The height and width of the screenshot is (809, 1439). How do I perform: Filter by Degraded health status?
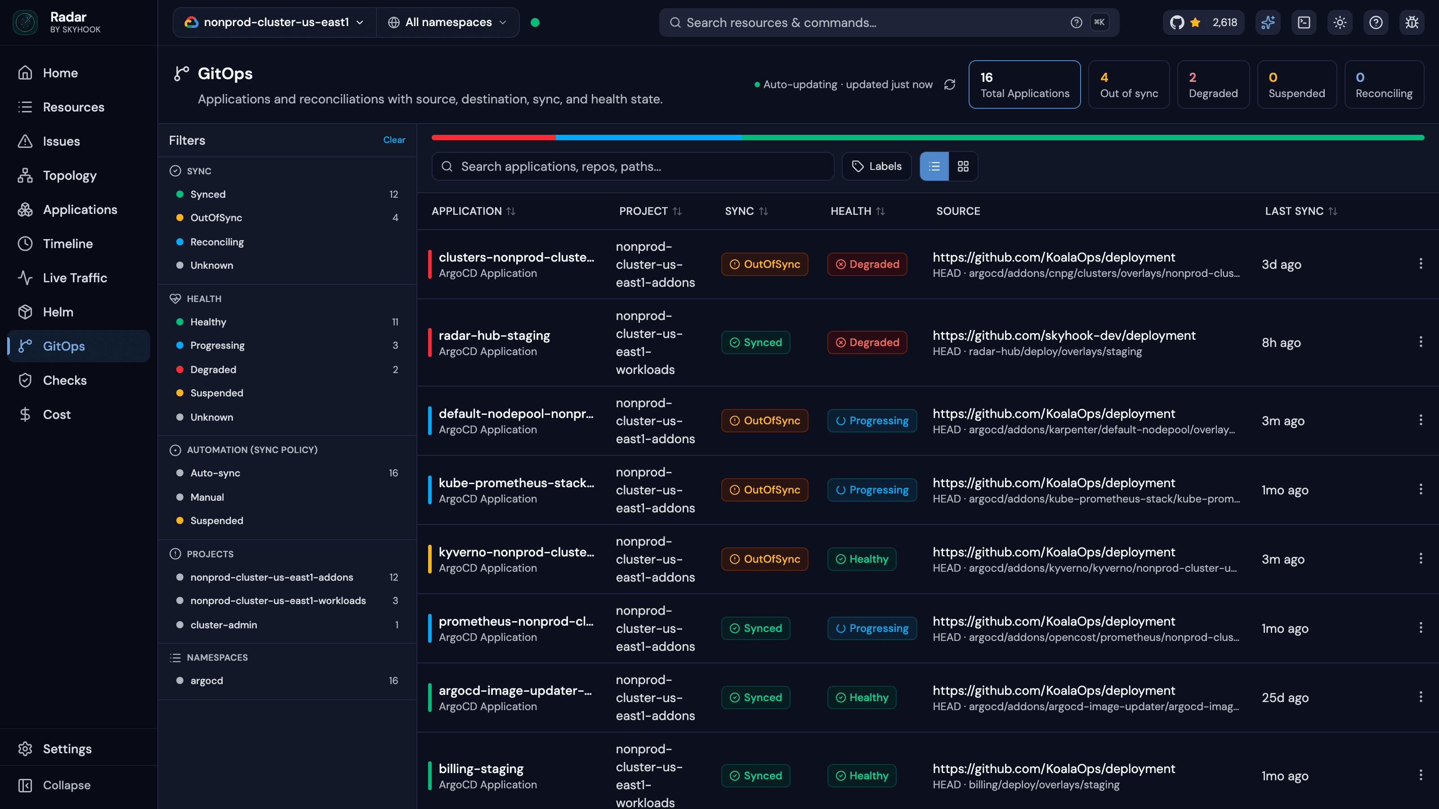coord(287,369)
